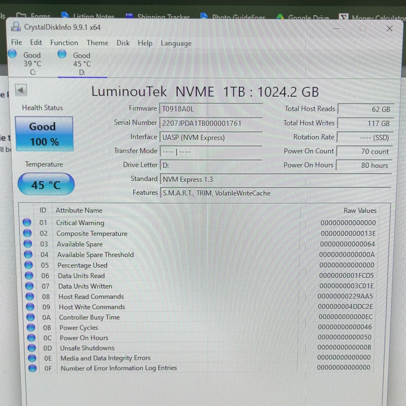Select drive D: Good 45 °C tab

tap(82, 64)
